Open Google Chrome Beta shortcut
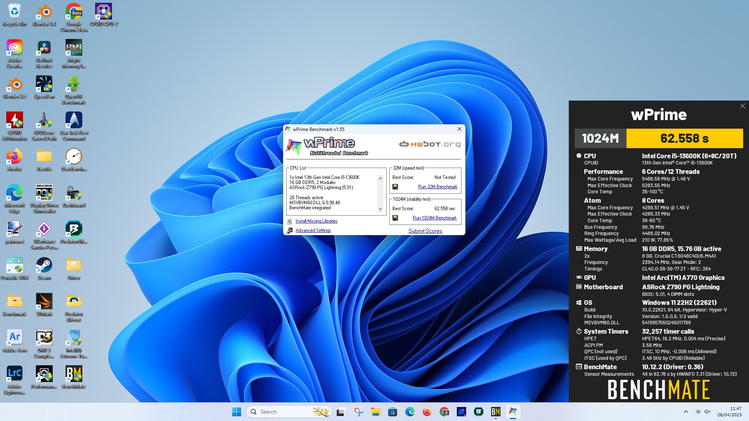Screen dimensions: 749x421 tap(74, 18)
